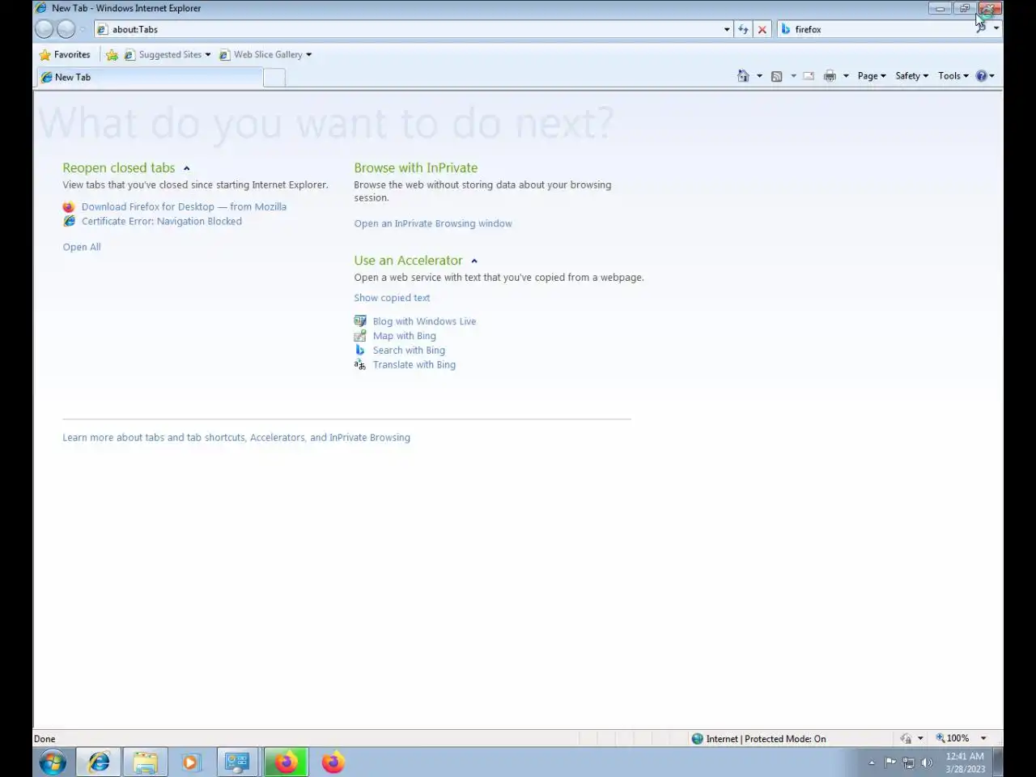1036x777 pixels.
Task: Select the New Tab tab
Action: click(x=150, y=77)
